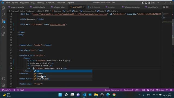The image size is (174, 98).
Task: Expand the html breadcrumb element
Action: [66, 11]
